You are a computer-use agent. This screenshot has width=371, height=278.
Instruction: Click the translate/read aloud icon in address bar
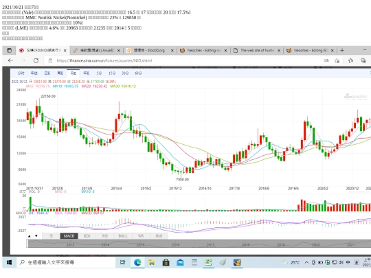click(x=326, y=60)
